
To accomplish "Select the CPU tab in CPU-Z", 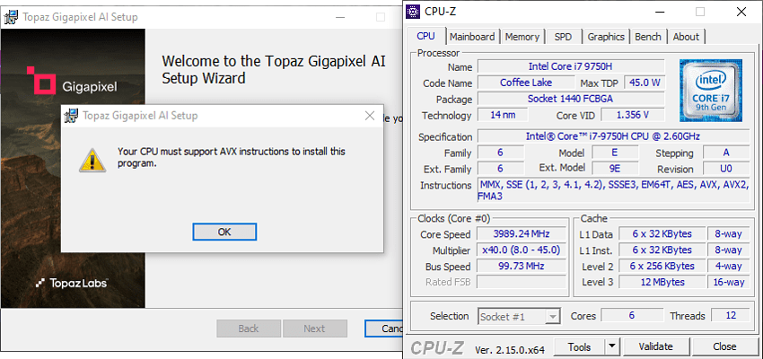I will pos(425,36).
